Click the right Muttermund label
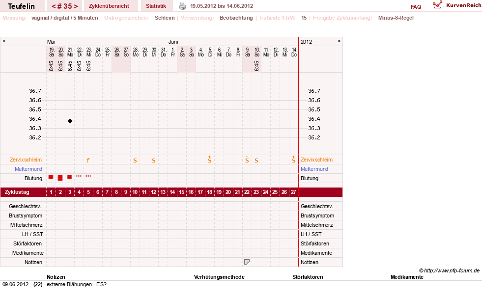482x296 pixels. [x=314, y=169]
